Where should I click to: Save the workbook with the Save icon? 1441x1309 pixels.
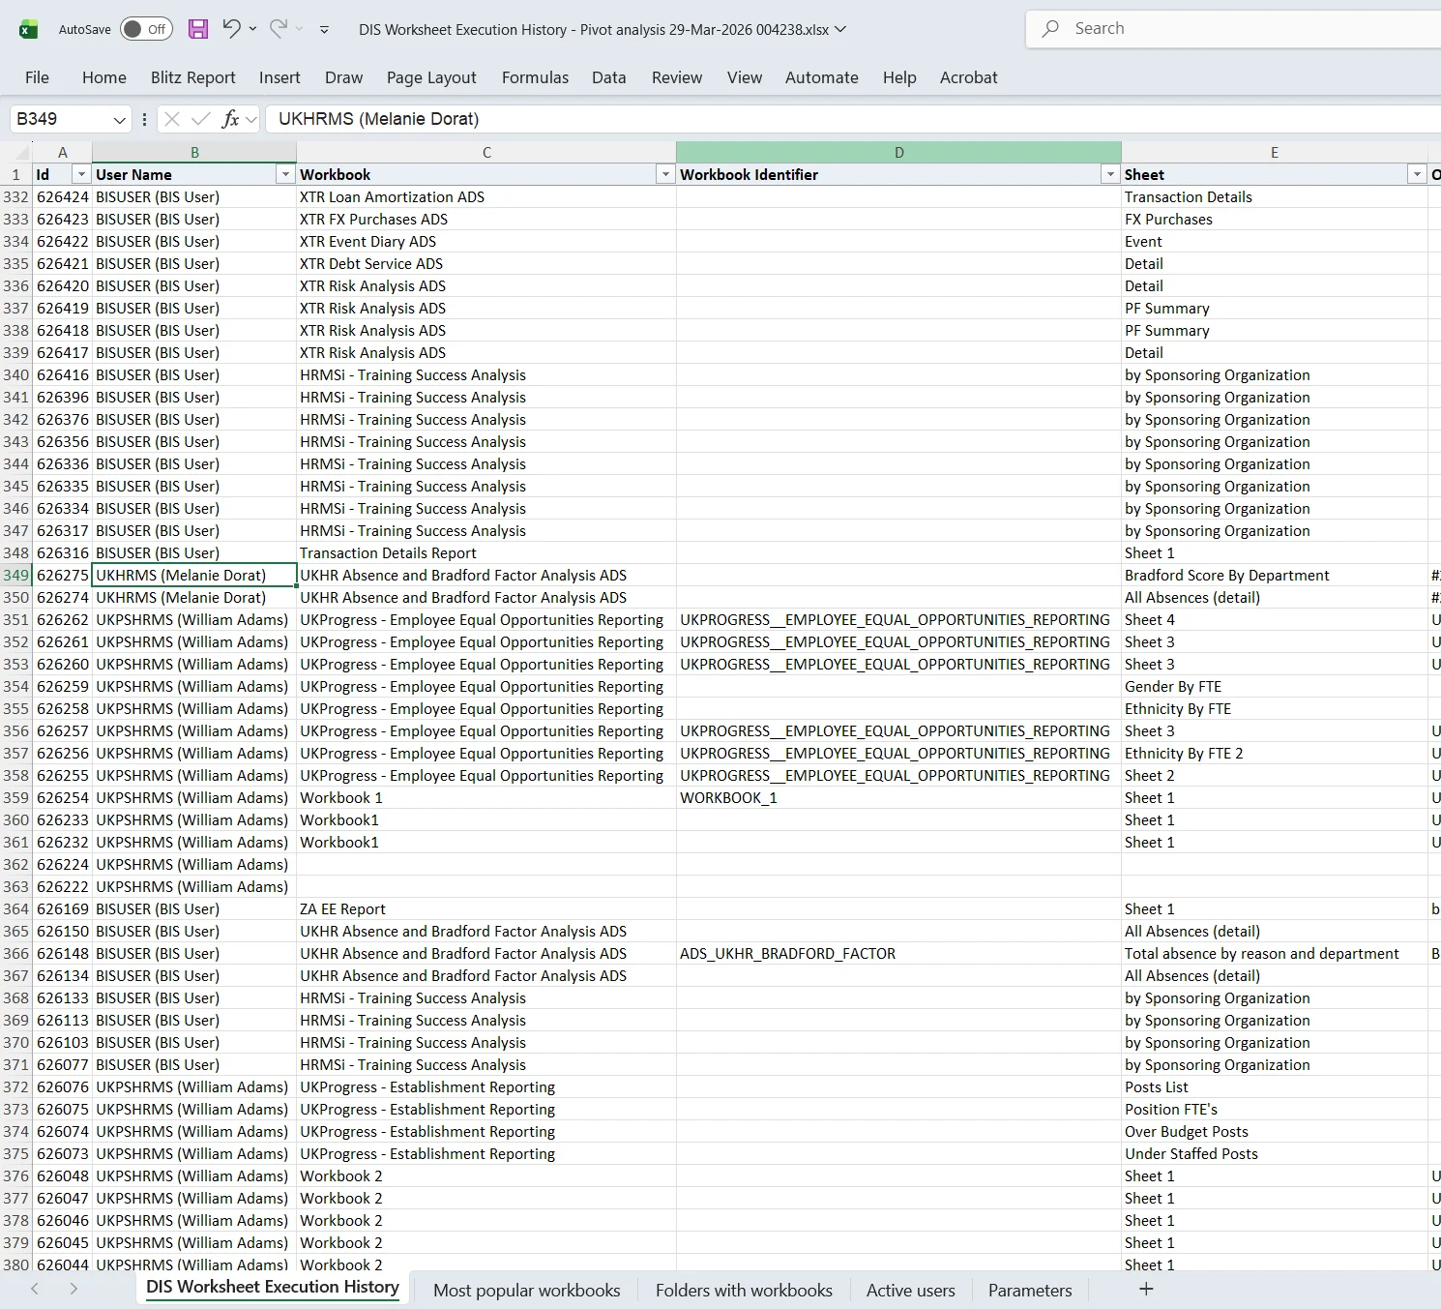198,29
